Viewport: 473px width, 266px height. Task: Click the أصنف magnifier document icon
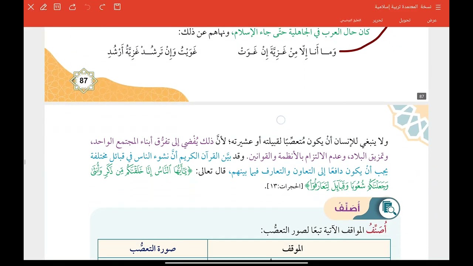click(389, 208)
